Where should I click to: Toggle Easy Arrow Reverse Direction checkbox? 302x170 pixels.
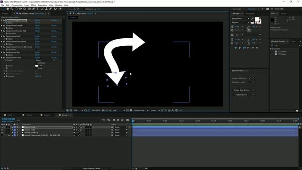[36, 50]
